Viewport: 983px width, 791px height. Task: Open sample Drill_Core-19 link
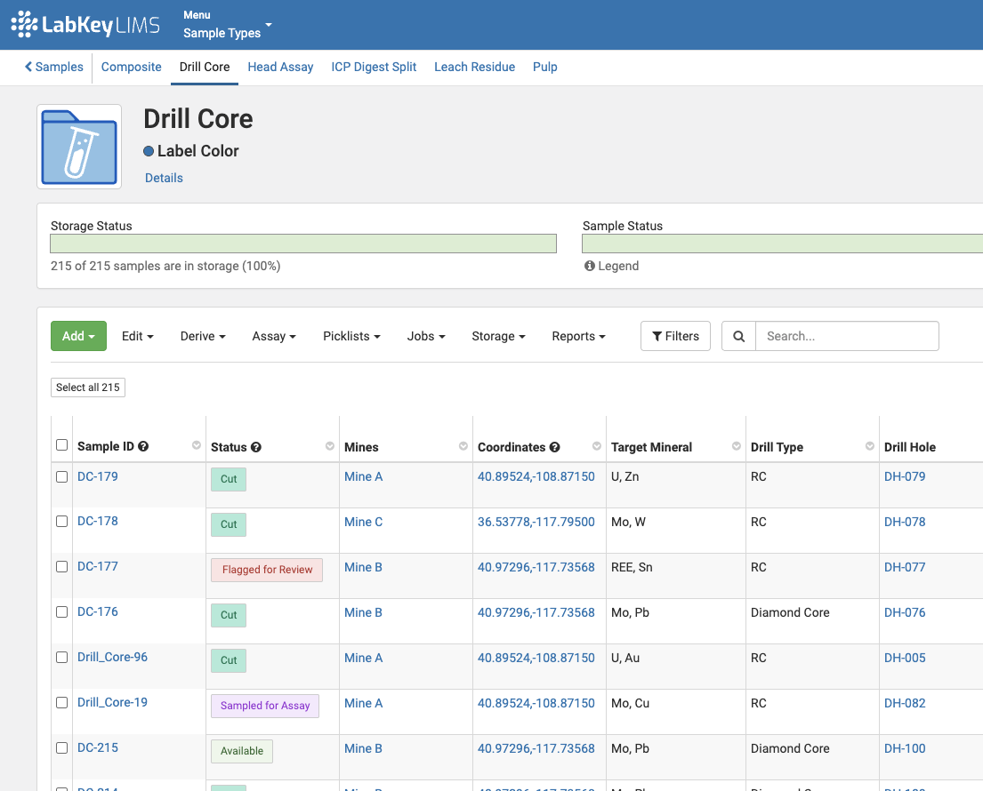pyautogui.click(x=112, y=703)
